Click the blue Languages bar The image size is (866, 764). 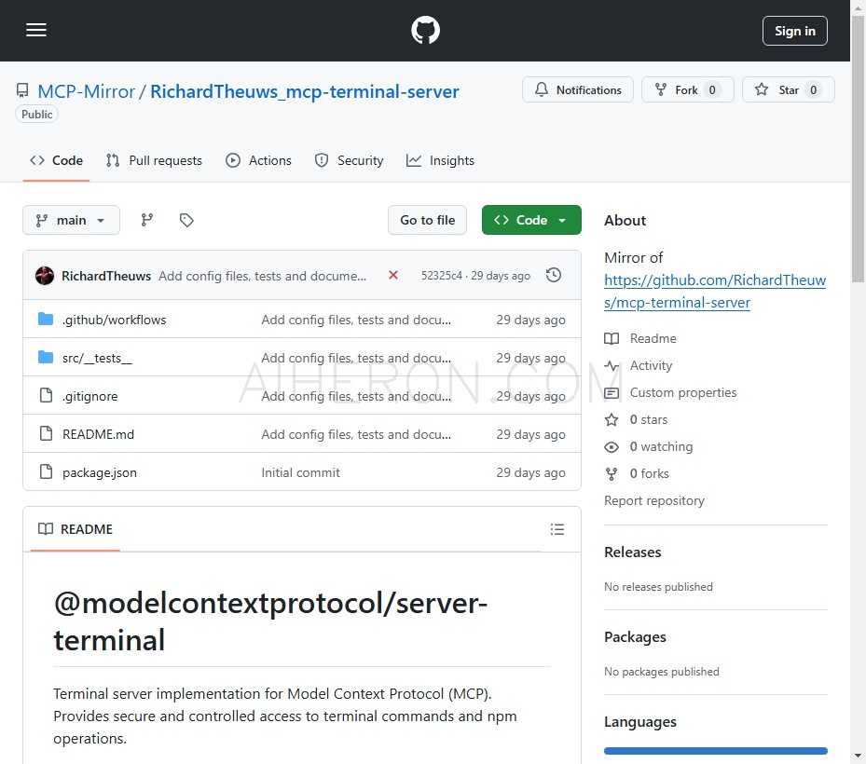715,751
